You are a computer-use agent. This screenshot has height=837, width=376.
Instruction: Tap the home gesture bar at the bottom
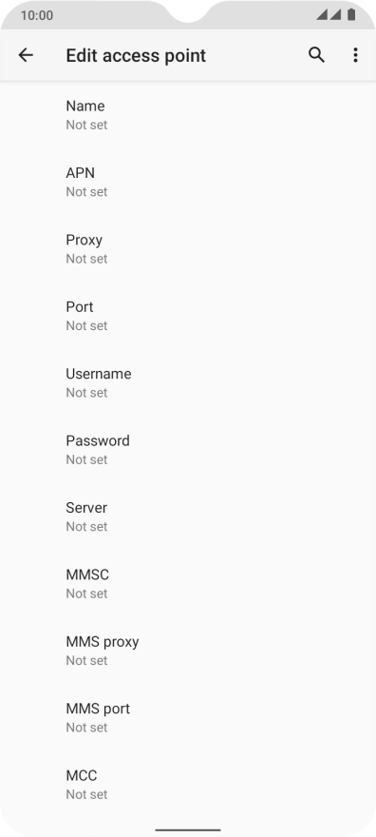[188, 830]
